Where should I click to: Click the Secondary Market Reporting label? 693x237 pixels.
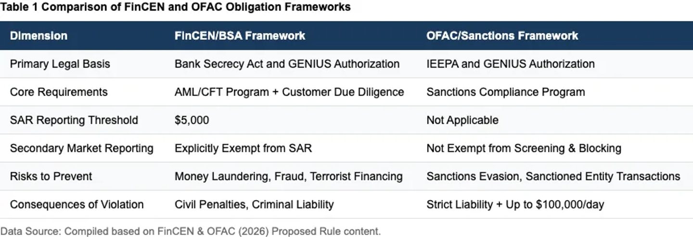pyautogui.click(x=82, y=148)
